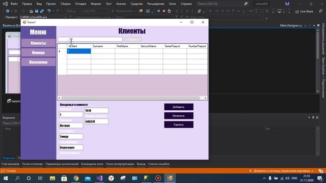This screenshot has width=326, height=183.
Task: Click the volume icon in the system tray
Action: pyautogui.click(x=287, y=178)
